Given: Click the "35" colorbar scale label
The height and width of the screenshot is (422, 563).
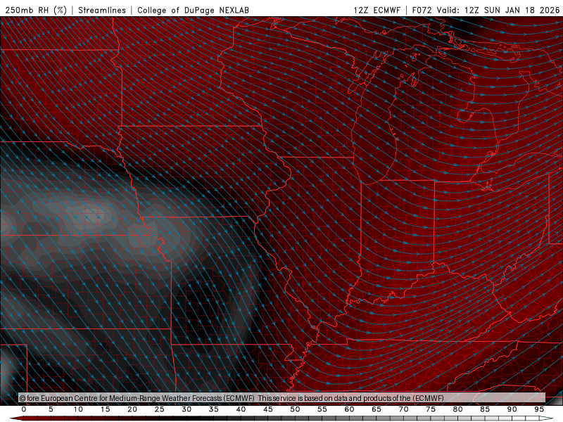Looking at the screenshot, I should tap(214, 409).
